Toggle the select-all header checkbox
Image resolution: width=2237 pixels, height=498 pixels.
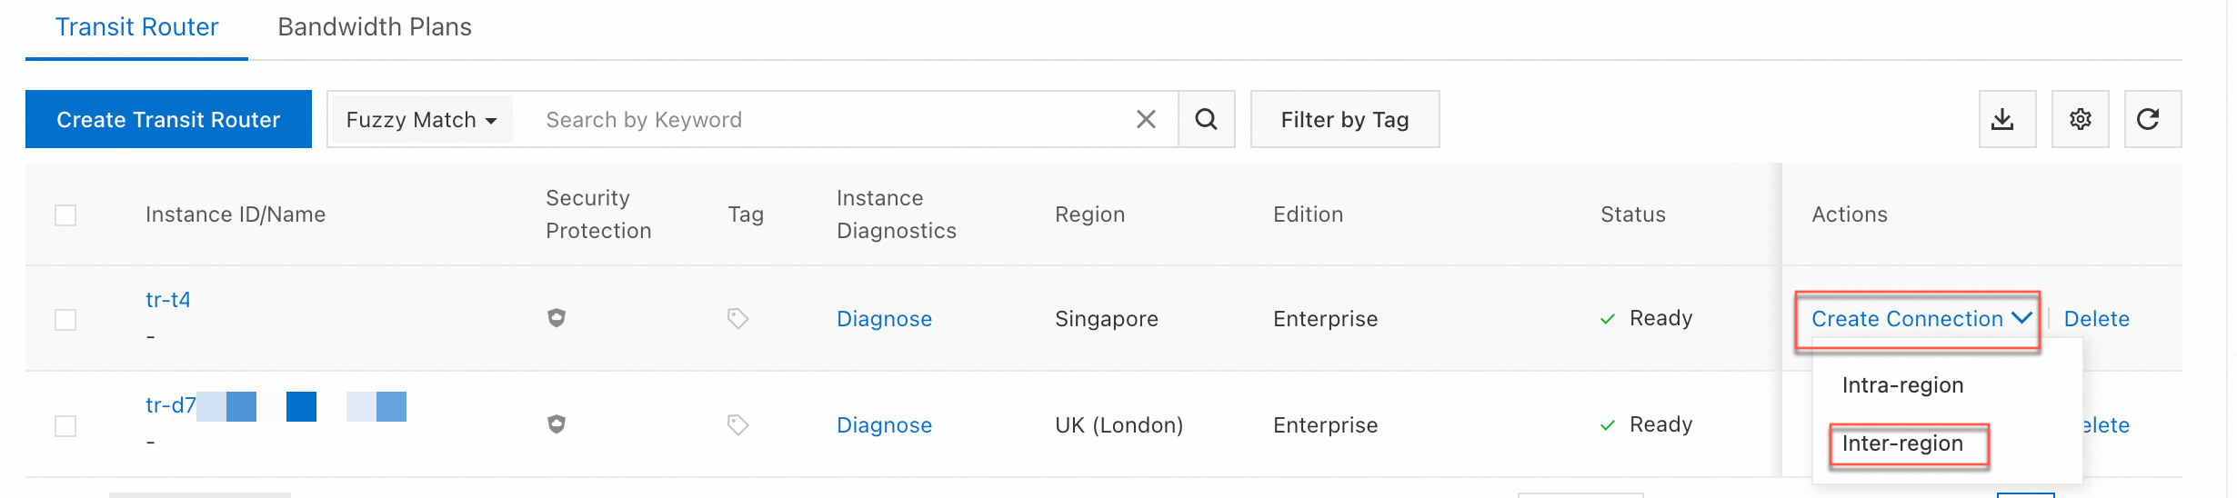click(x=65, y=215)
